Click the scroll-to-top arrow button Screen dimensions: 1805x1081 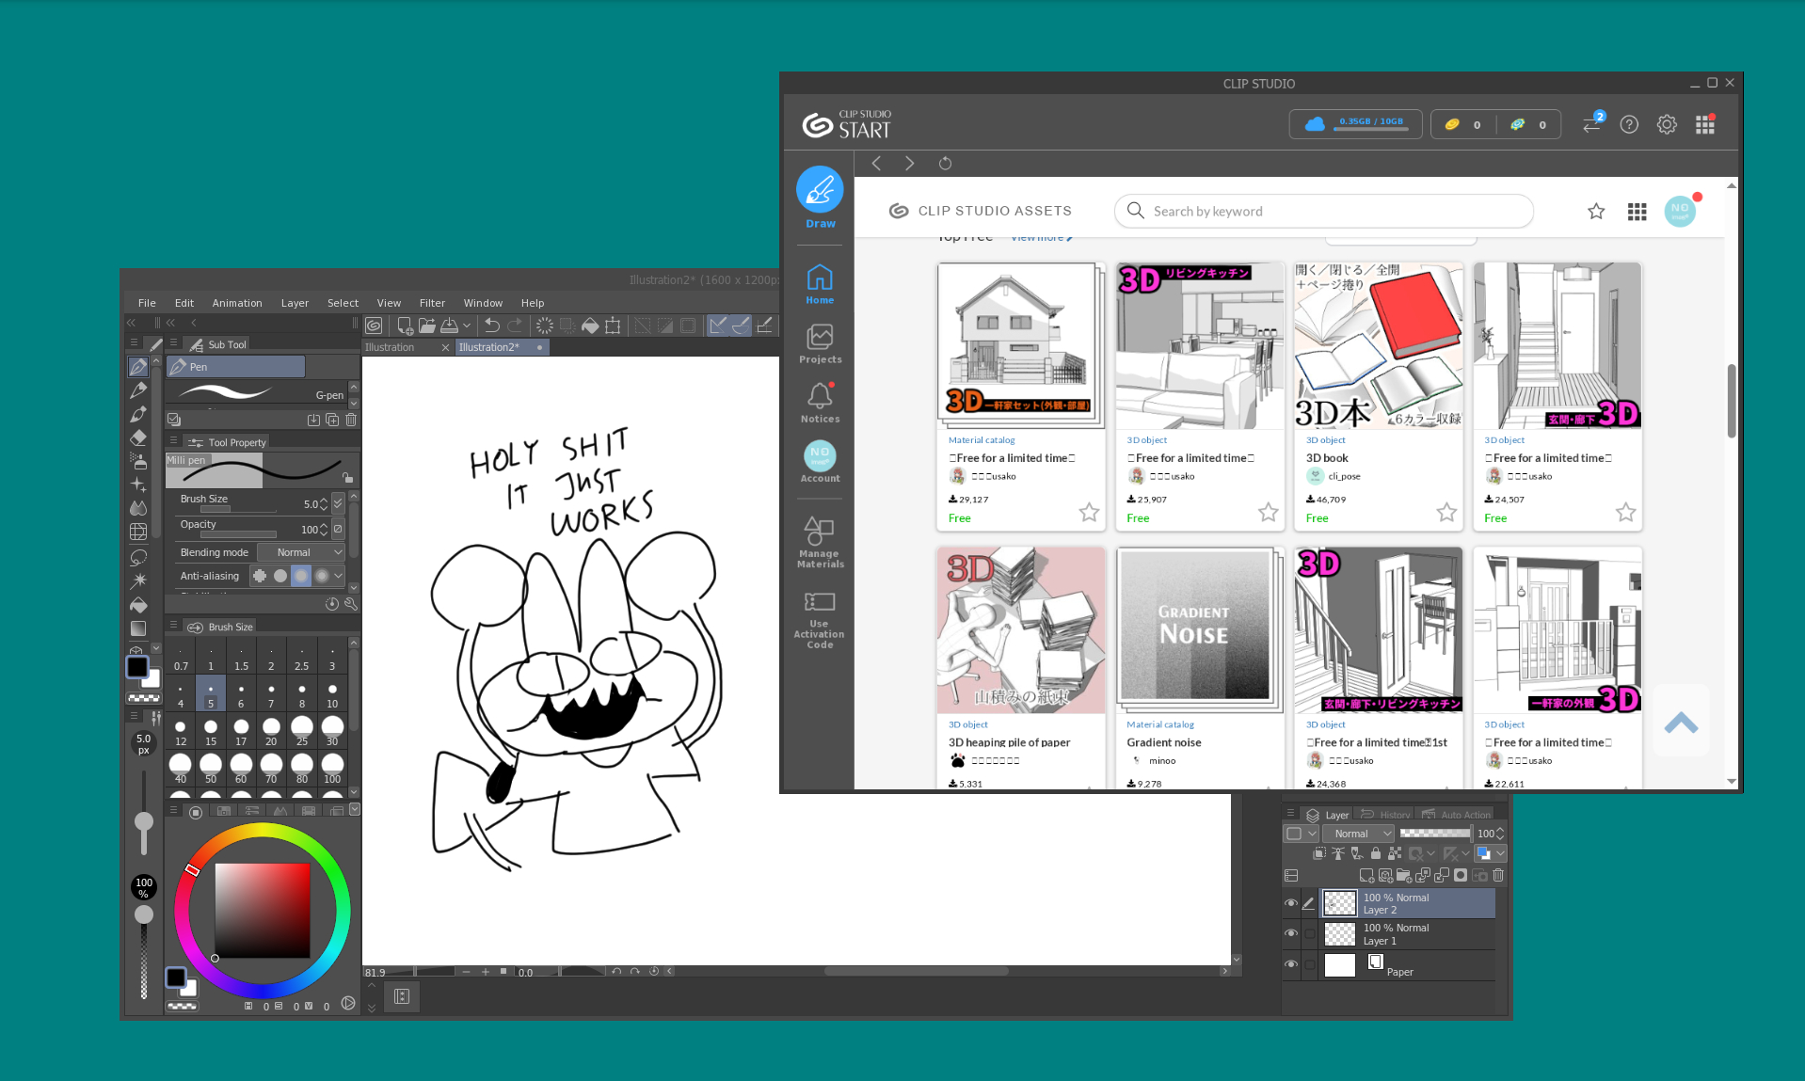1681,723
